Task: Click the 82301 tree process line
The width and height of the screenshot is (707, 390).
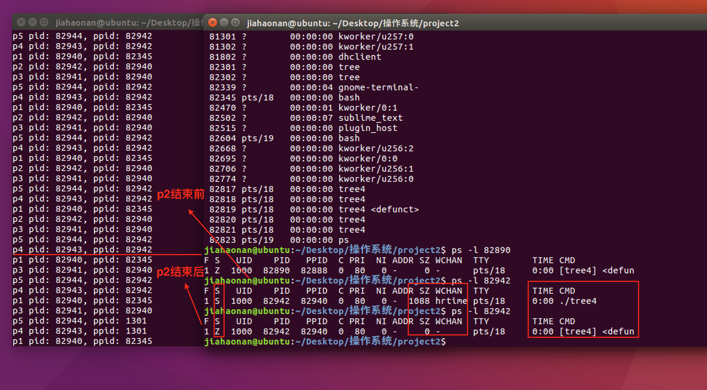Action: click(284, 67)
